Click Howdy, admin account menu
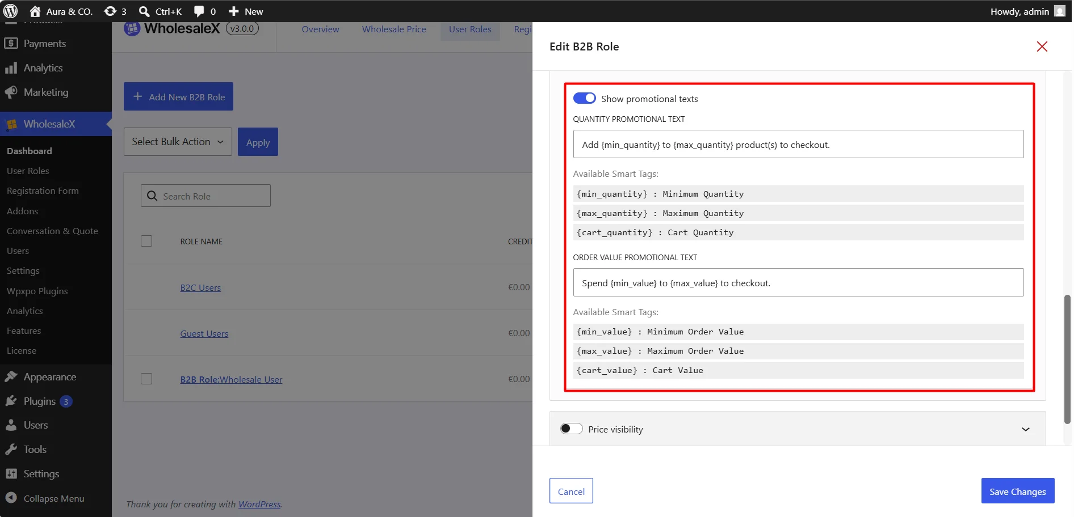The height and width of the screenshot is (517, 1074). 1027,11
